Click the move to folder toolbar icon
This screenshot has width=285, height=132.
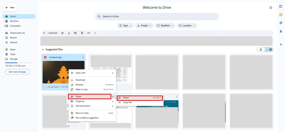[x=76, y=33]
